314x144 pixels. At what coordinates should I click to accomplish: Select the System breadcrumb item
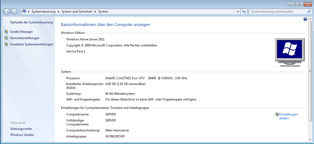(103, 12)
